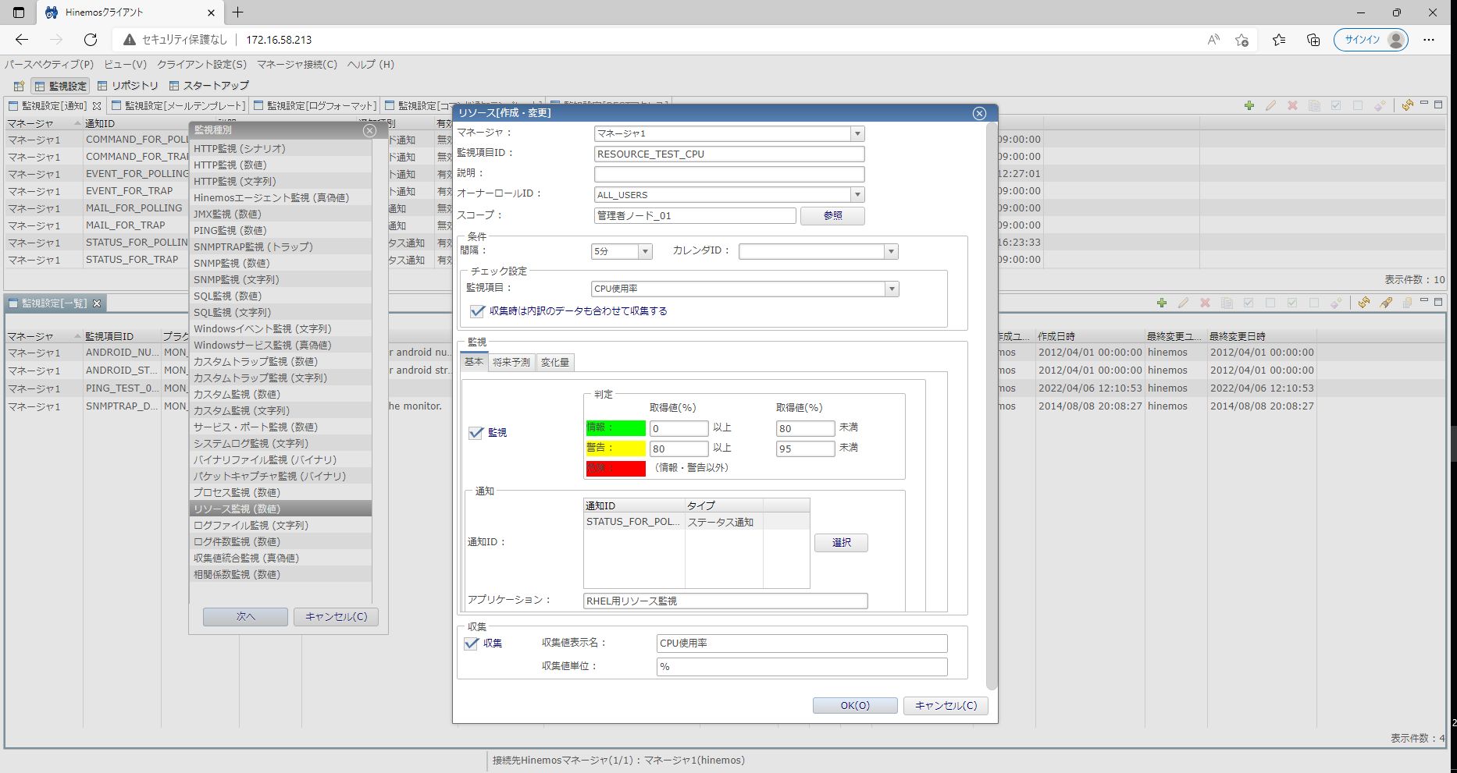Switch to the リポジトリ perspective
The height and width of the screenshot is (773, 1457).
pos(127,86)
